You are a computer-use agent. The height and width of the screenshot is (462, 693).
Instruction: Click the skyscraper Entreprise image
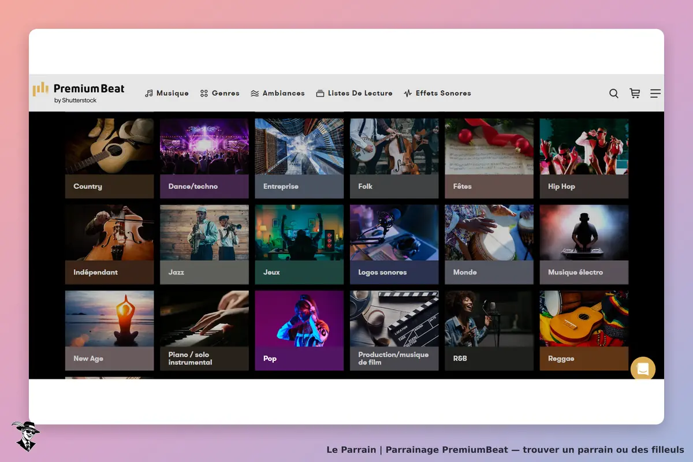click(x=299, y=147)
